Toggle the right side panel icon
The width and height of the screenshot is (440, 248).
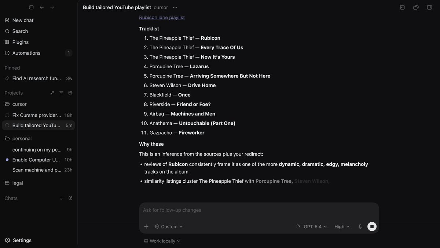pyautogui.click(x=429, y=7)
